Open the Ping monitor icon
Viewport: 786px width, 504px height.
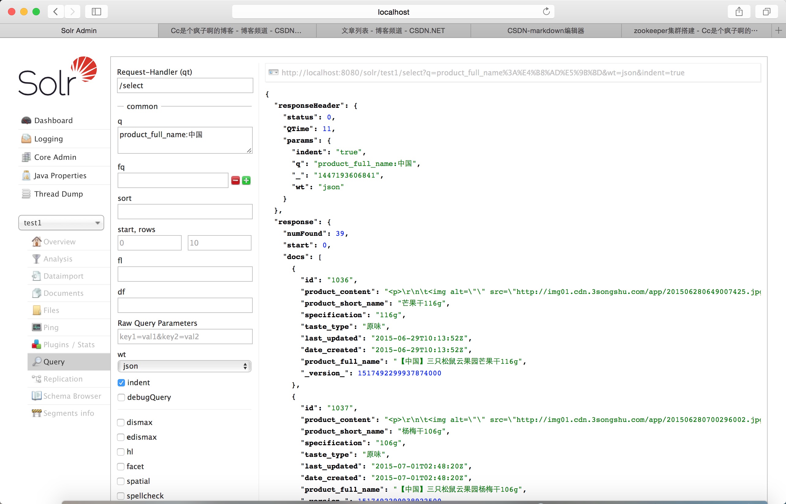(x=36, y=327)
